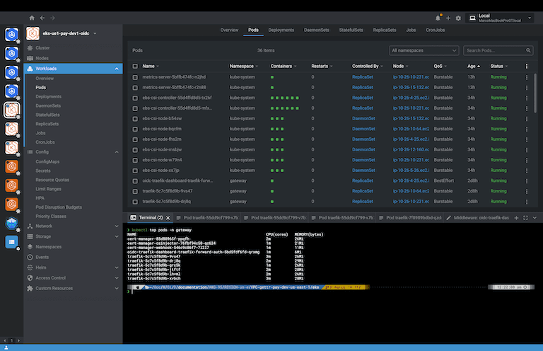Open table column options kebab menu in header
Viewport: 543px width, 351px height.
[527, 67]
